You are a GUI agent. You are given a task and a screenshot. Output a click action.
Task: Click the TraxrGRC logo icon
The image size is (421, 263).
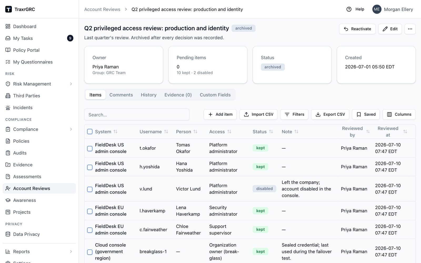8,9
